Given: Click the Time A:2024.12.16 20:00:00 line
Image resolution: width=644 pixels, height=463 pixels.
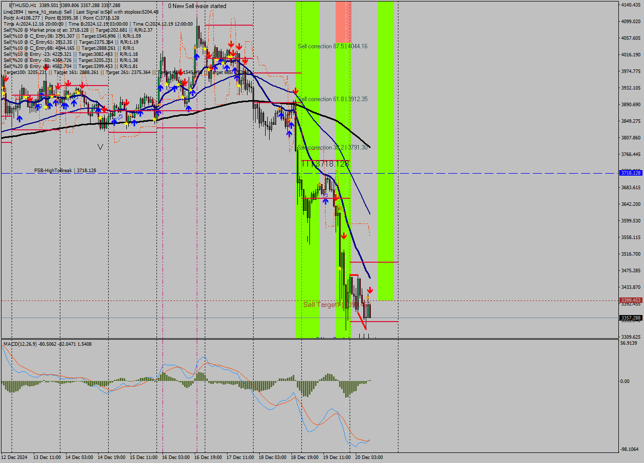Looking at the screenshot, I should pyautogui.click(x=98, y=24).
